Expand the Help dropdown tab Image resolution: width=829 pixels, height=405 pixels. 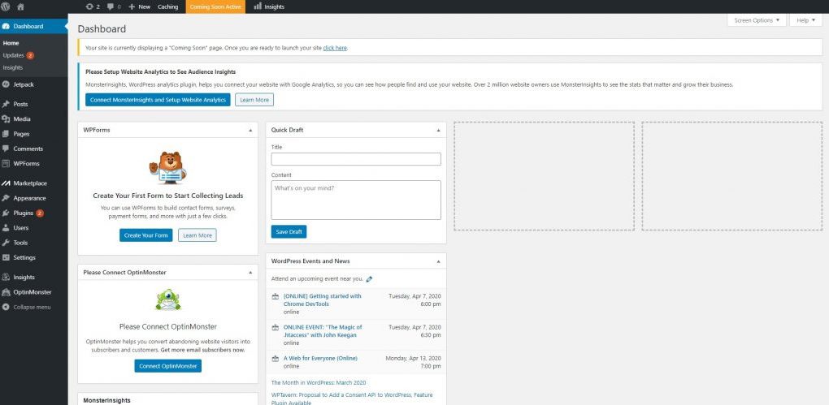[805, 20]
